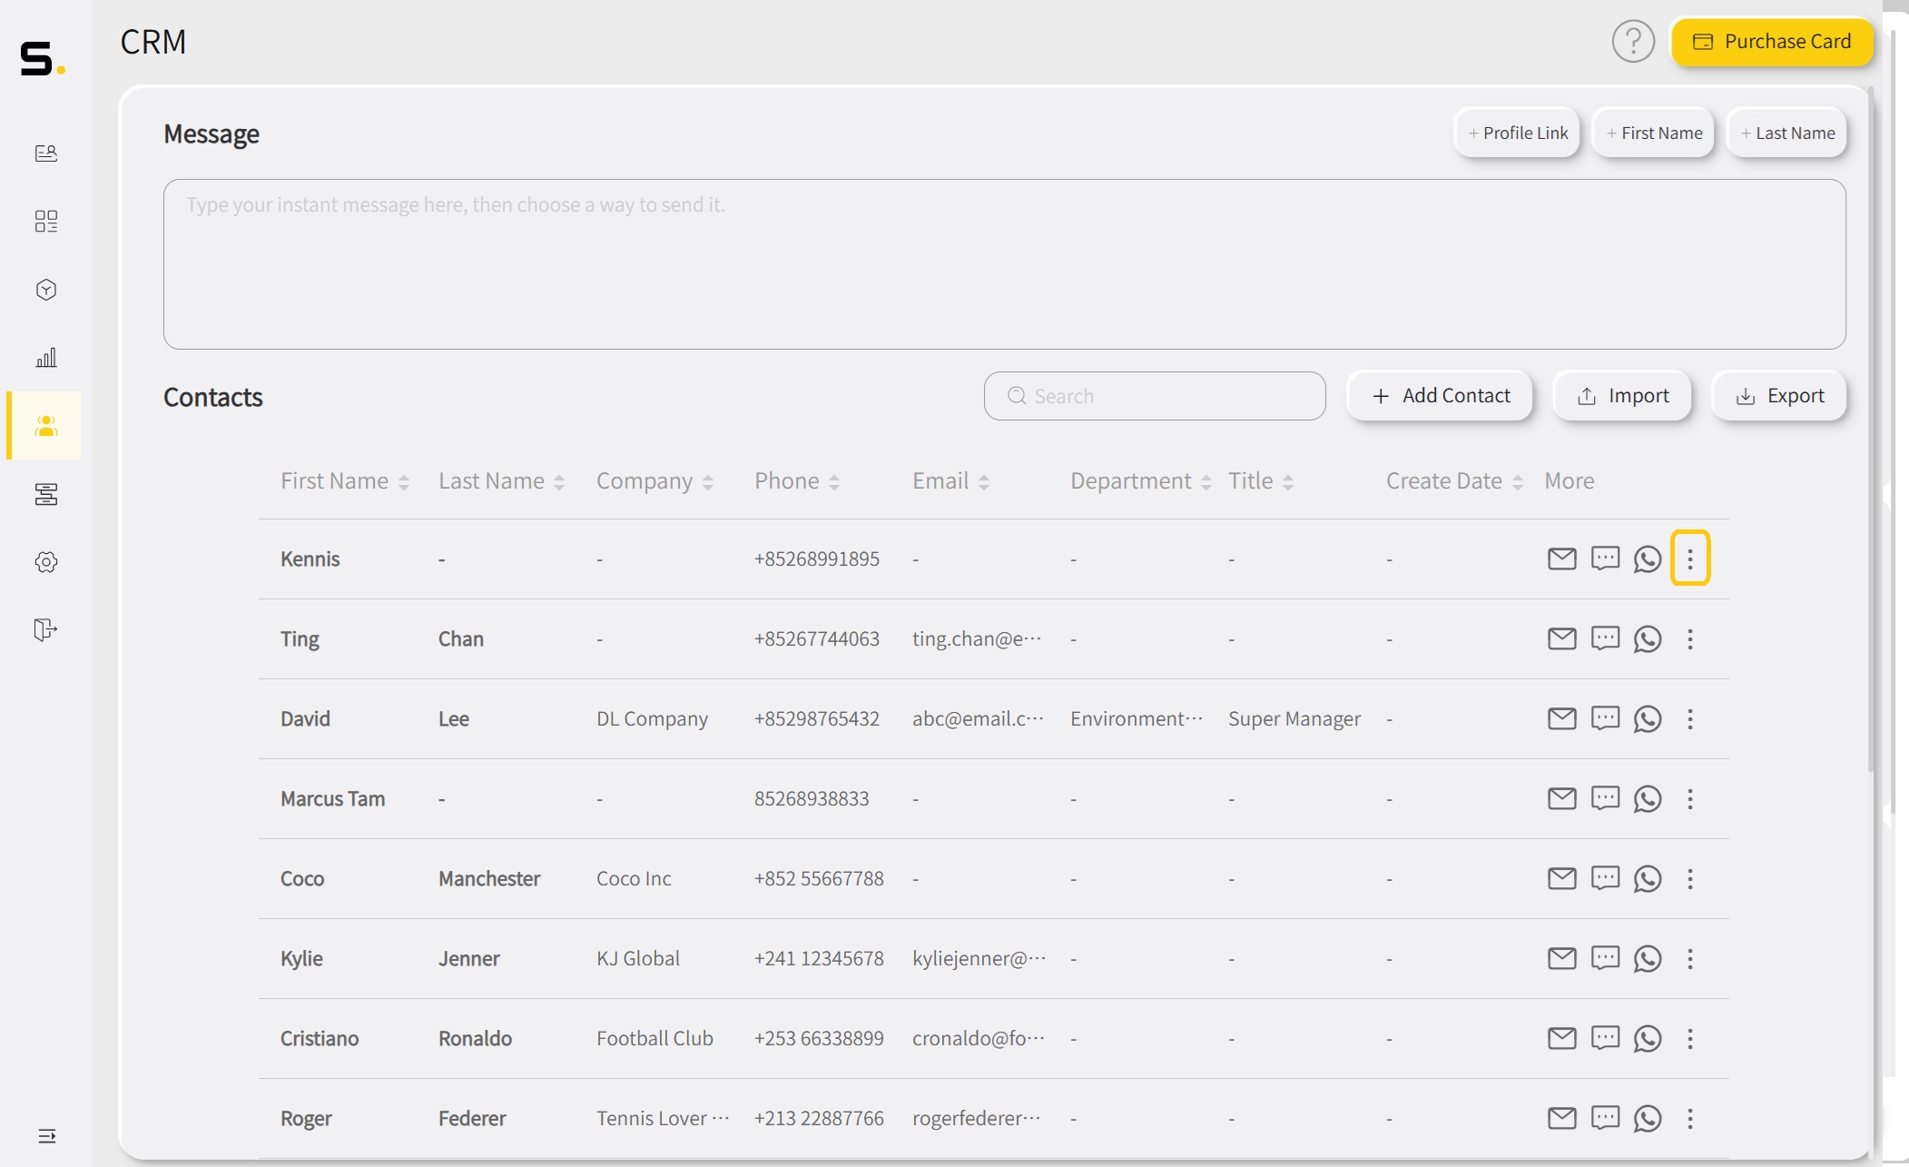Open the analytics bar chart sidebar icon
Image resolution: width=1909 pixels, height=1167 pixels.
tap(46, 358)
